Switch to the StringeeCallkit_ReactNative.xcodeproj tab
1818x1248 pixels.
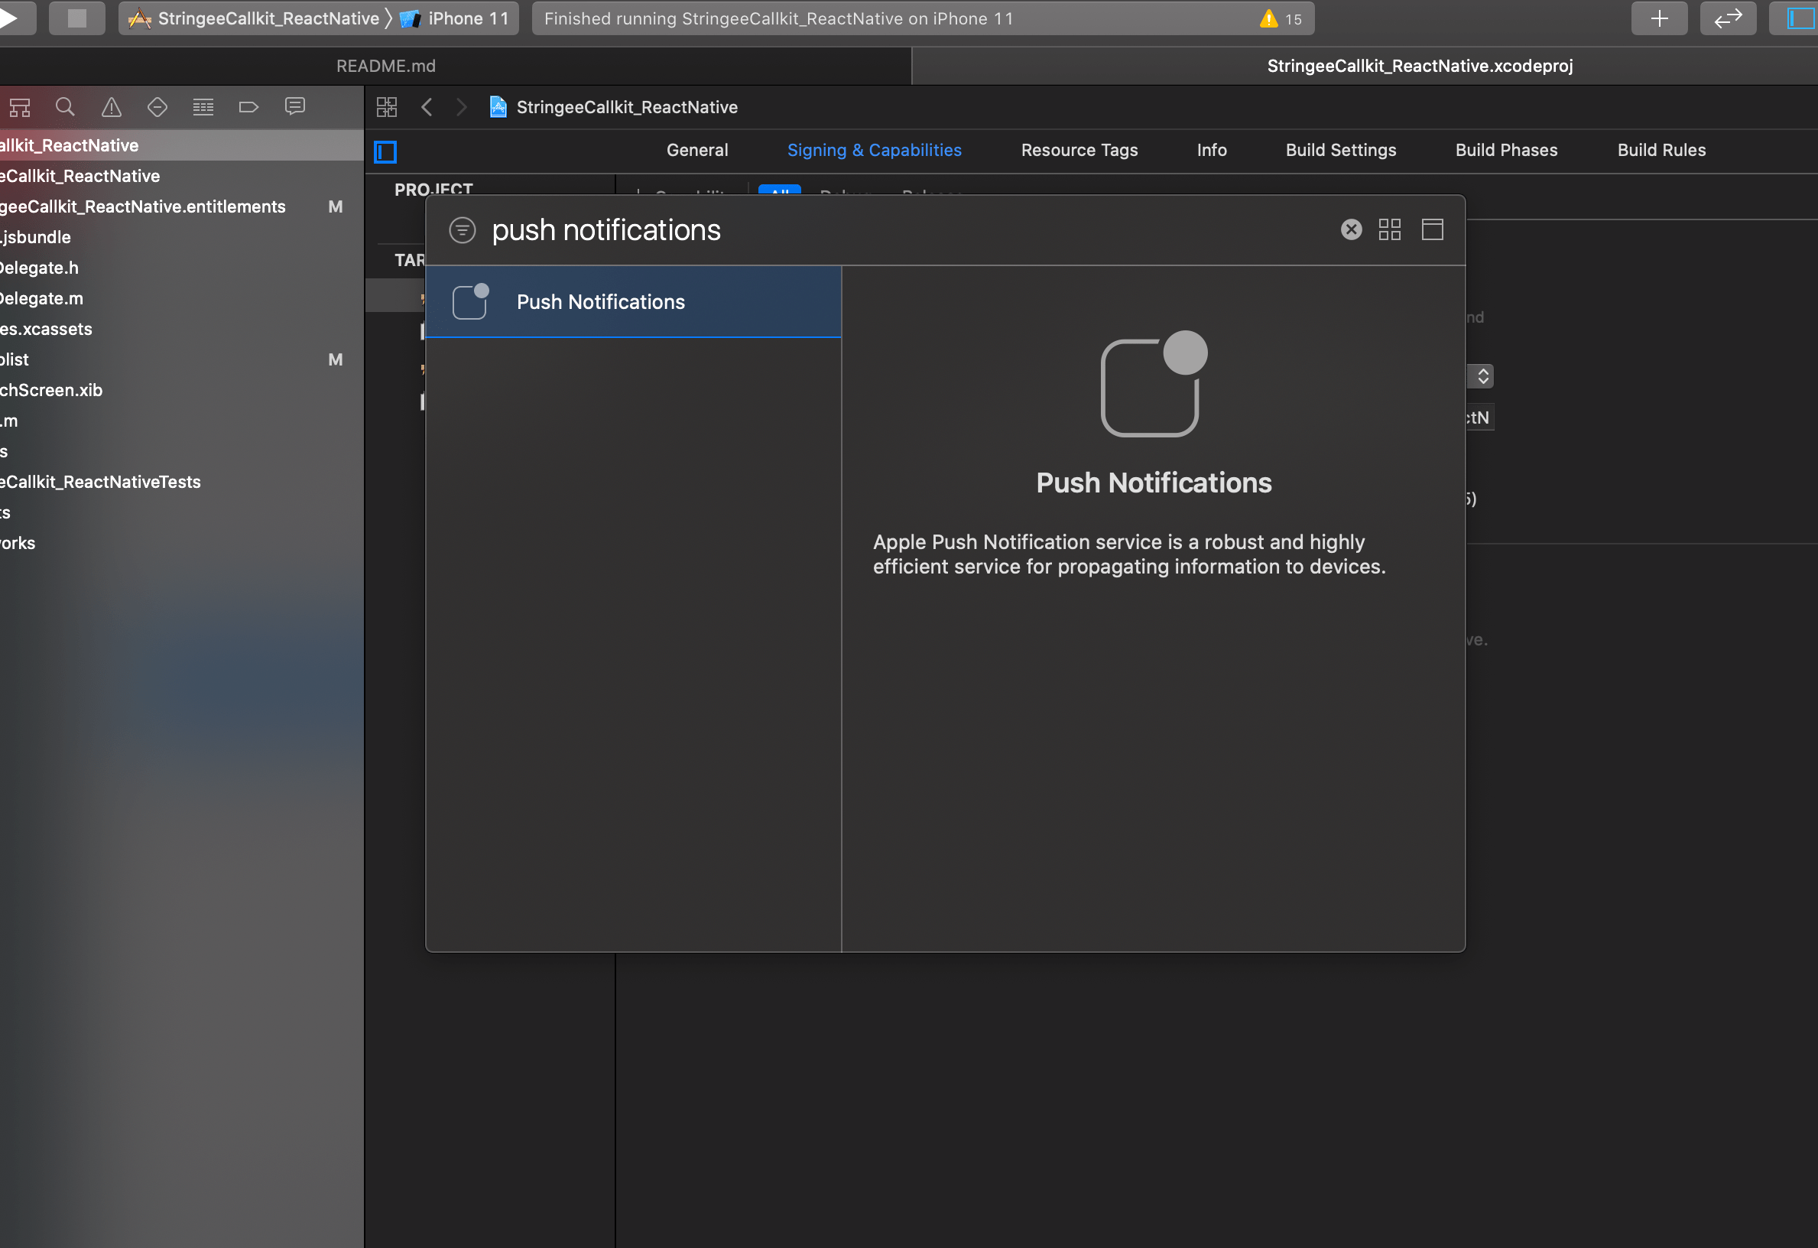[x=1419, y=66]
